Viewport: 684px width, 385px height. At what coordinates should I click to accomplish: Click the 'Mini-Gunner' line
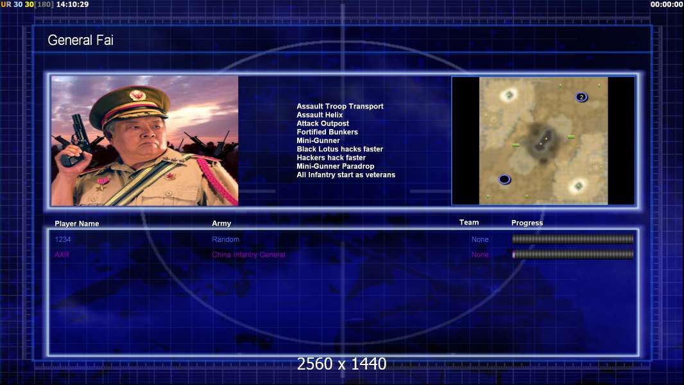click(318, 141)
